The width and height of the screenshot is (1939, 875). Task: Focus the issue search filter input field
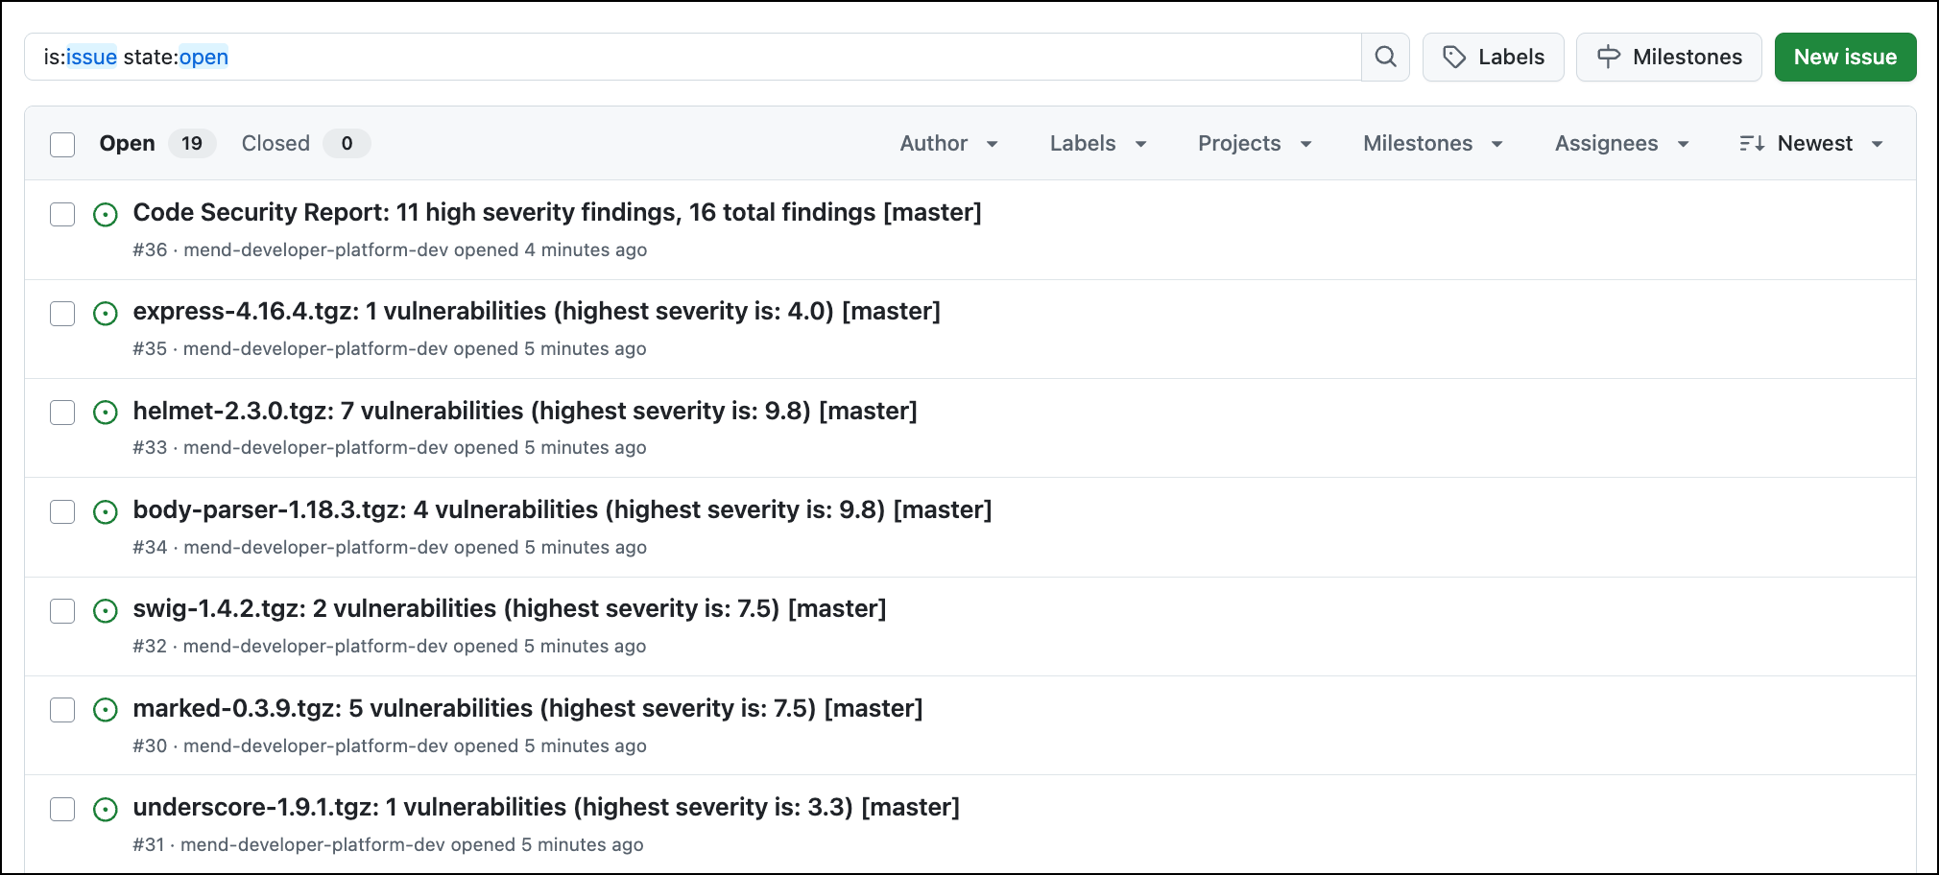(x=691, y=57)
